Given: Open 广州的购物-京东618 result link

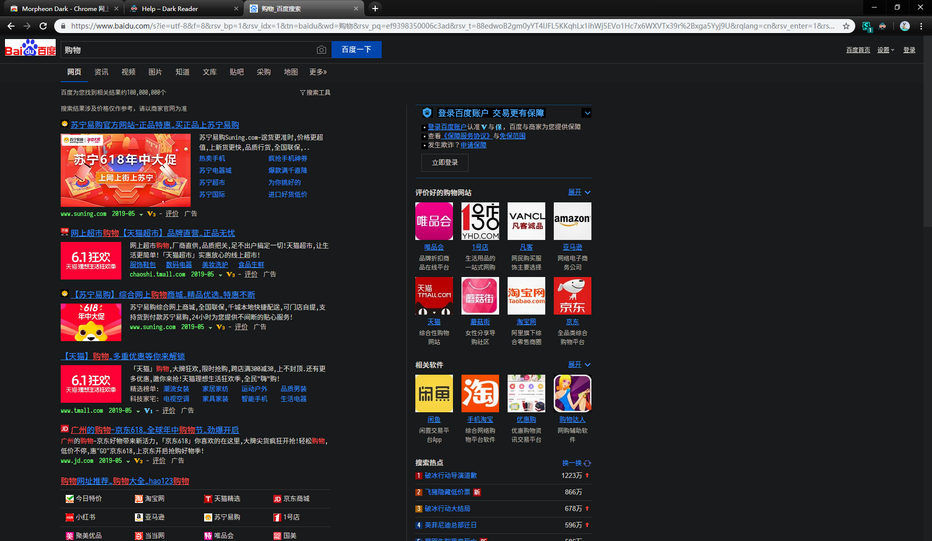Looking at the screenshot, I should point(155,430).
